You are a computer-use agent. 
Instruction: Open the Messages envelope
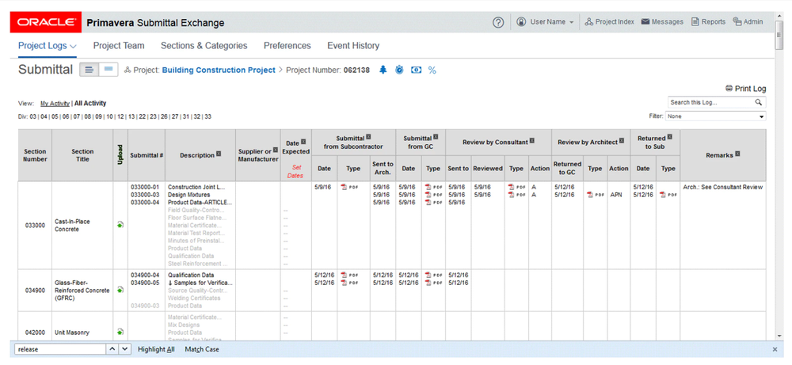[x=662, y=21]
